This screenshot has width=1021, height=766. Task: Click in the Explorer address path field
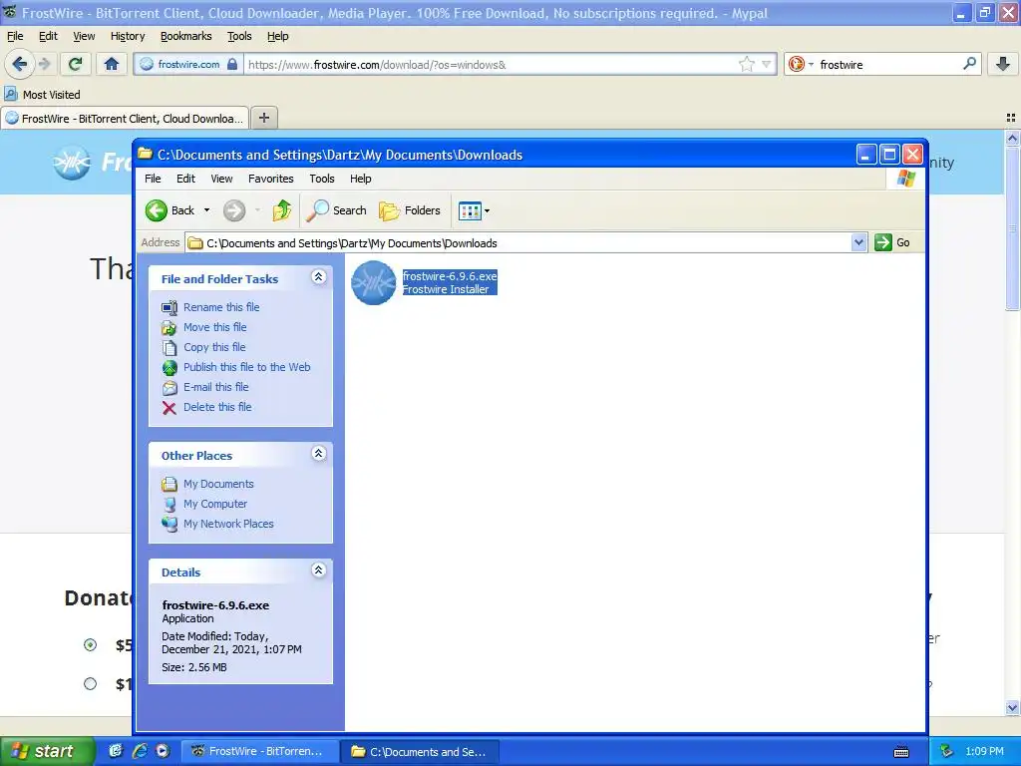click(x=518, y=243)
